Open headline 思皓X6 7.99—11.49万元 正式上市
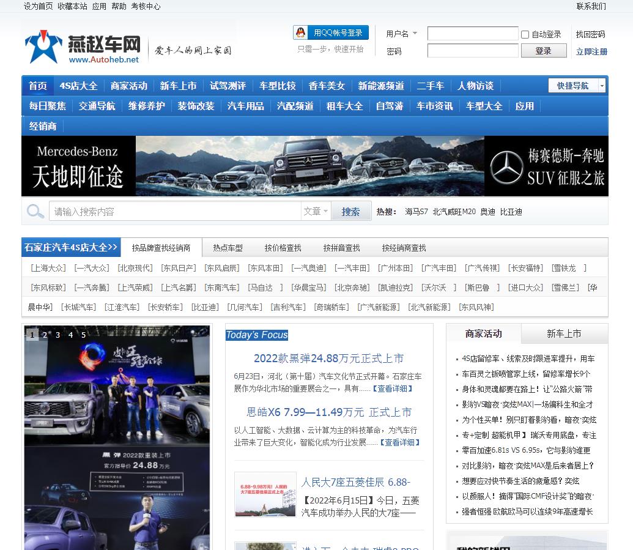This screenshot has width=633, height=550. tap(329, 412)
